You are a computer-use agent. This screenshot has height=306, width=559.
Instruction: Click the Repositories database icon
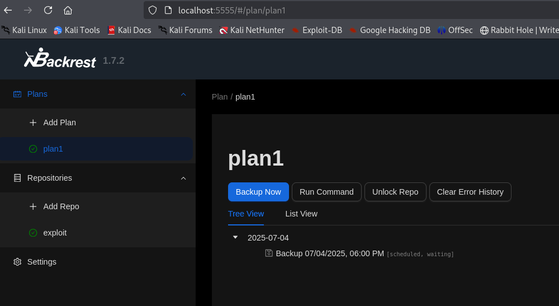pyautogui.click(x=17, y=178)
